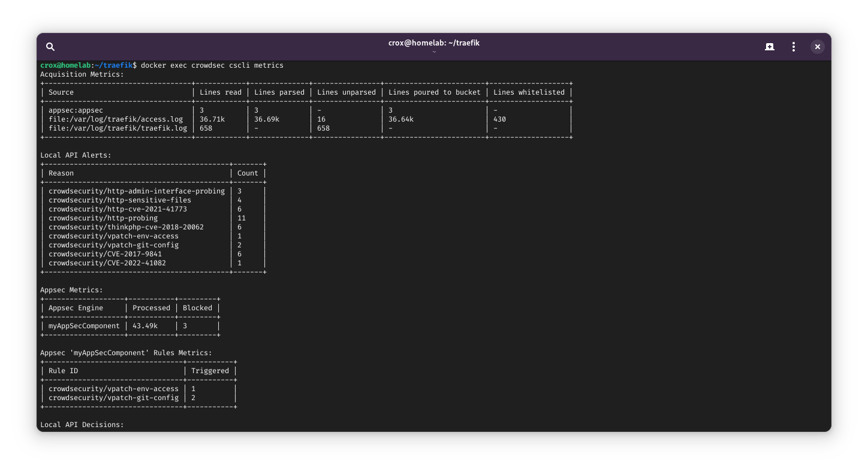Select crowdsecurity/http-cve-2021-41773 row
The height and width of the screenshot is (472, 868).
pos(117,209)
